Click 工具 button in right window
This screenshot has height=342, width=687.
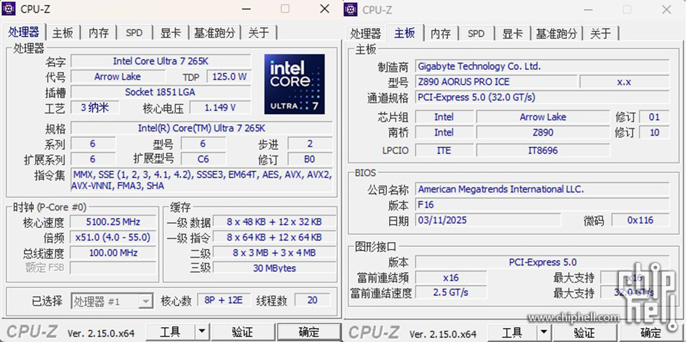coord(512,333)
